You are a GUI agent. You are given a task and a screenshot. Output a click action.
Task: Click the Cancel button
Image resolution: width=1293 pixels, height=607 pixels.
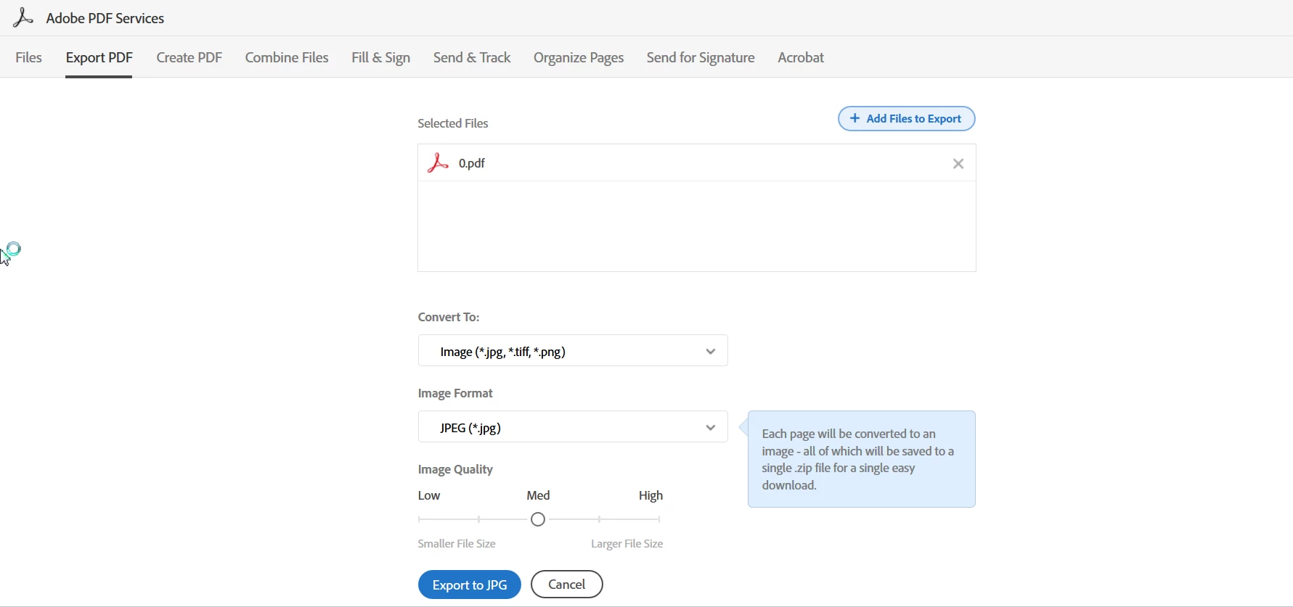point(567,585)
